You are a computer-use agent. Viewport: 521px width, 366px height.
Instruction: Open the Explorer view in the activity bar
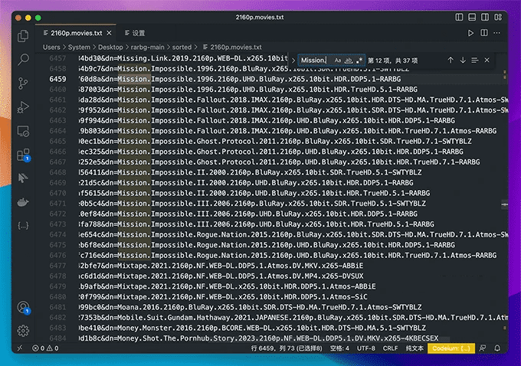(24, 35)
